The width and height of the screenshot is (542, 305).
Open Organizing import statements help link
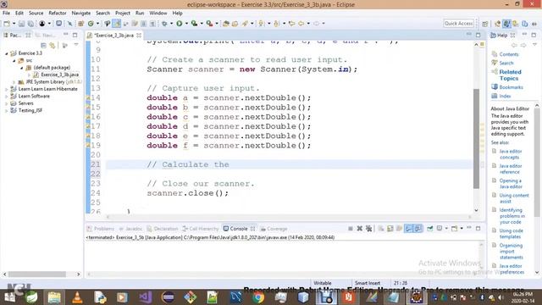(511, 252)
